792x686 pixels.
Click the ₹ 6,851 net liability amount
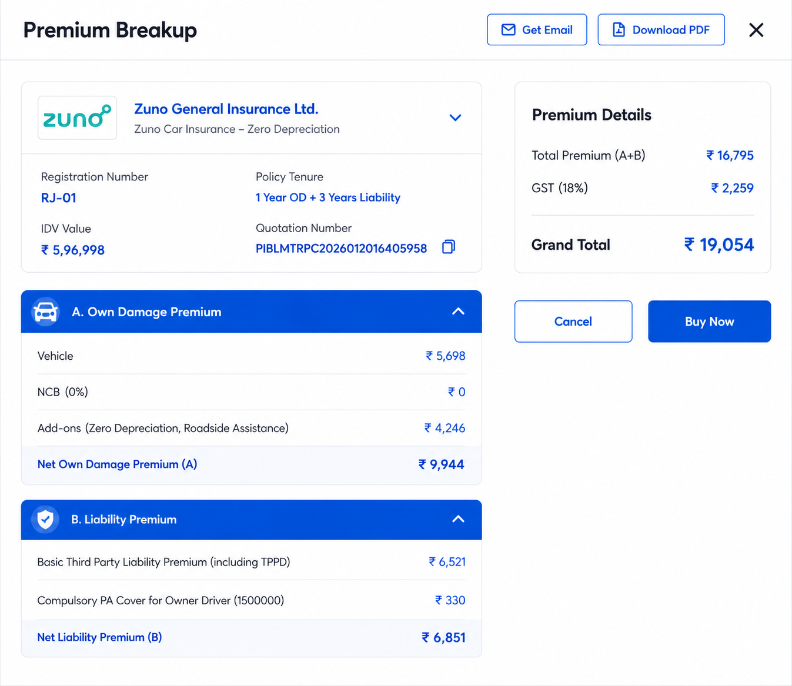click(443, 638)
